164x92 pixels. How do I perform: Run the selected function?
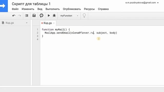point(49,16)
